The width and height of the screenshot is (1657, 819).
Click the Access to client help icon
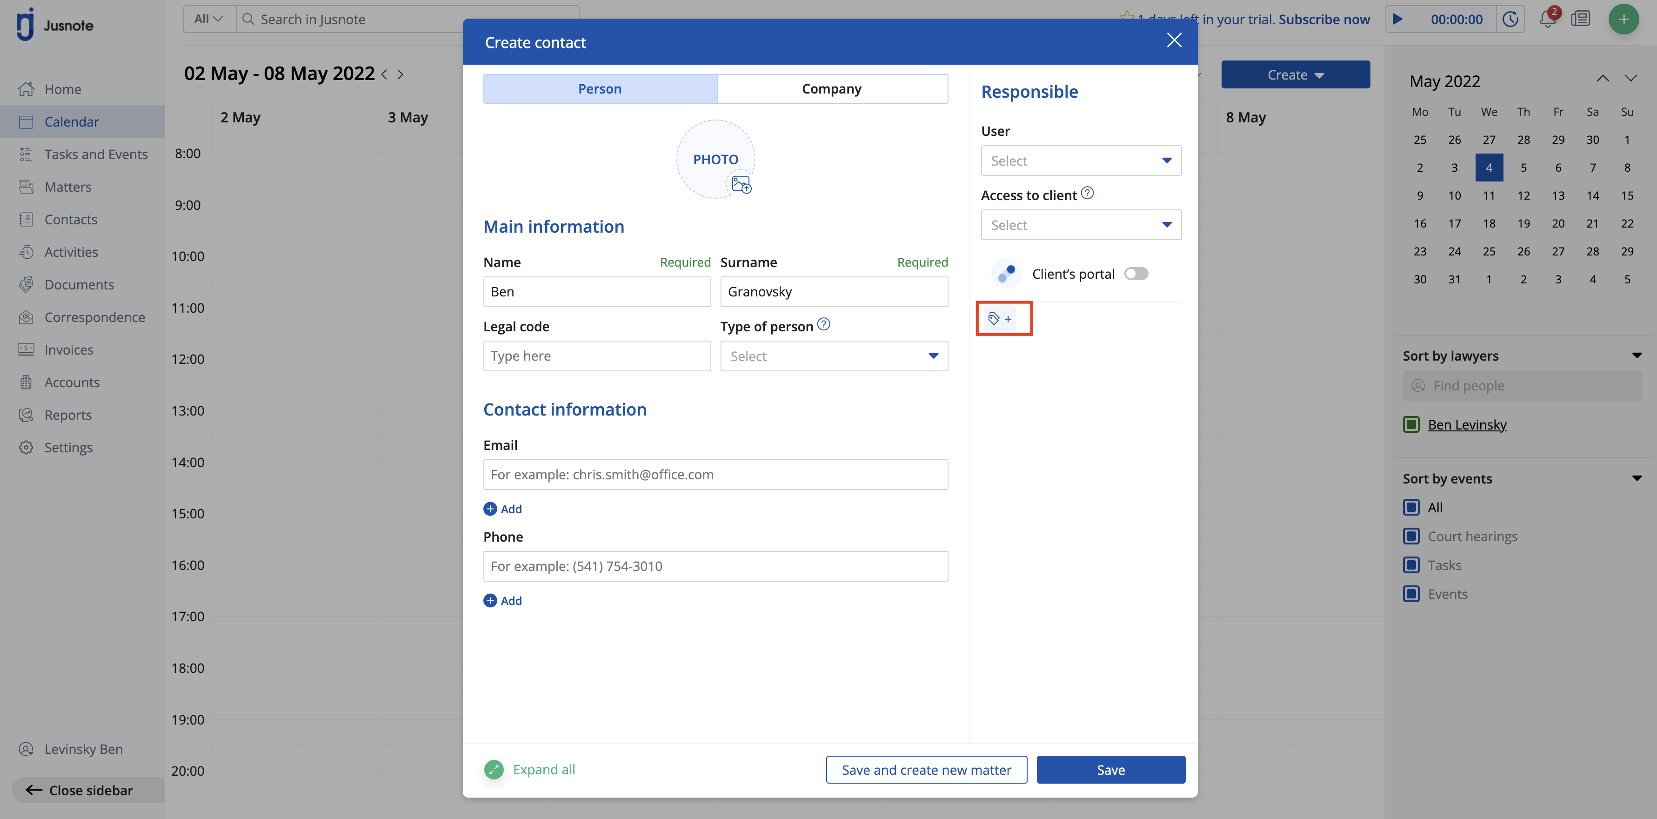[x=1087, y=193]
